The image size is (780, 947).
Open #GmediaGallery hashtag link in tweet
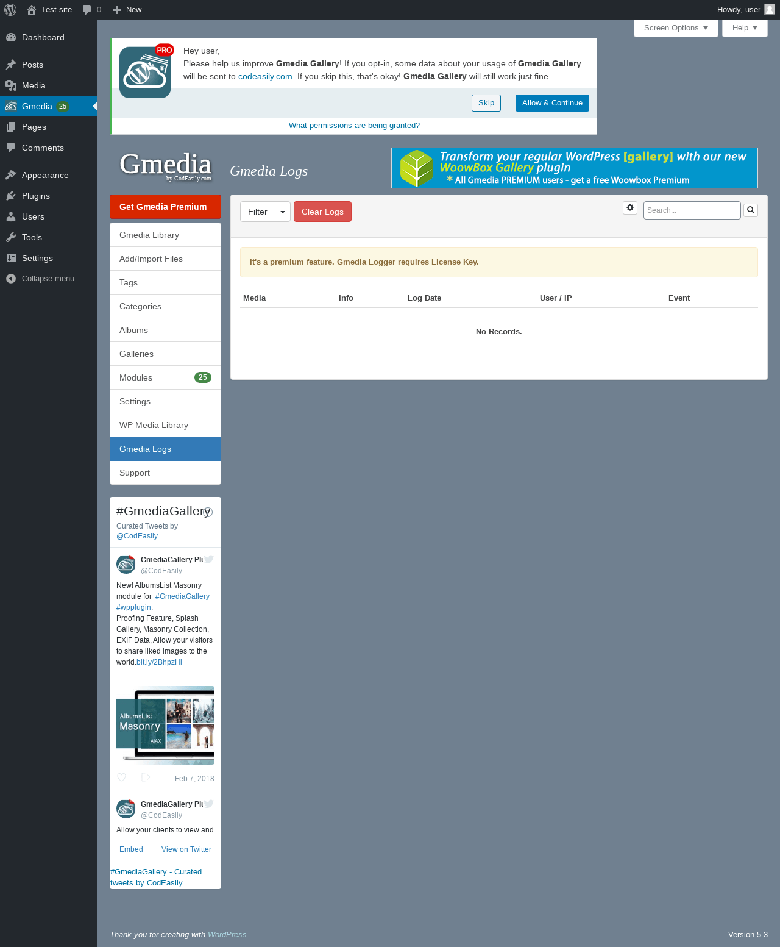click(x=182, y=596)
